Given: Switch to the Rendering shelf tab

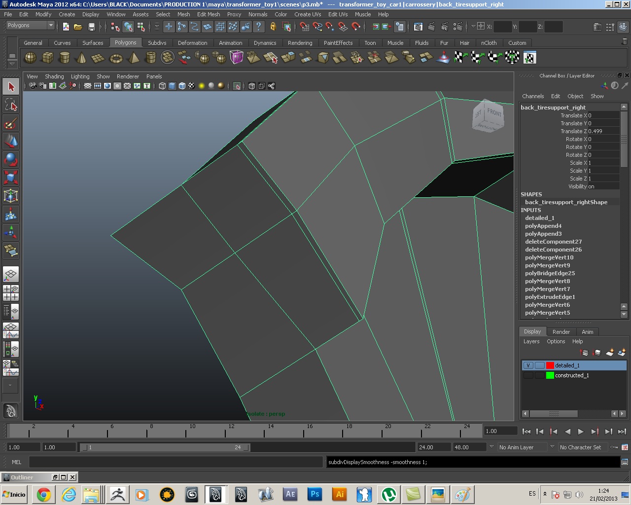Looking at the screenshot, I should pyautogui.click(x=300, y=43).
